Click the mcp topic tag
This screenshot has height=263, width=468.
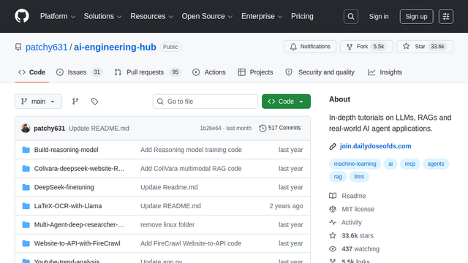pos(409,164)
